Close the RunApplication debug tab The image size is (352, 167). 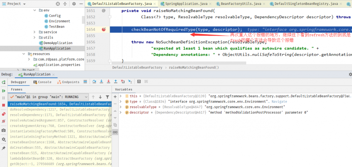(54, 74)
